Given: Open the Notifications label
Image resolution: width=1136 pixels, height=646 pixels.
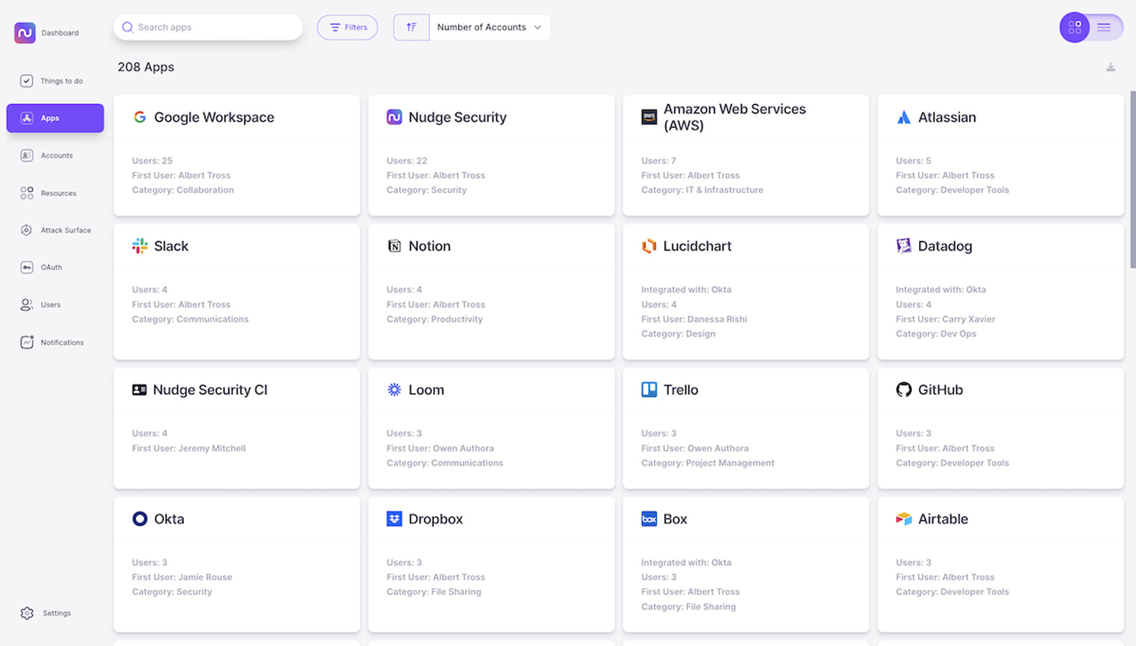Looking at the screenshot, I should [63, 342].
